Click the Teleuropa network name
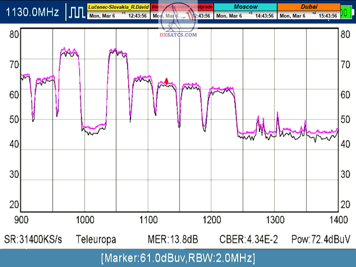 pos(96,239)
